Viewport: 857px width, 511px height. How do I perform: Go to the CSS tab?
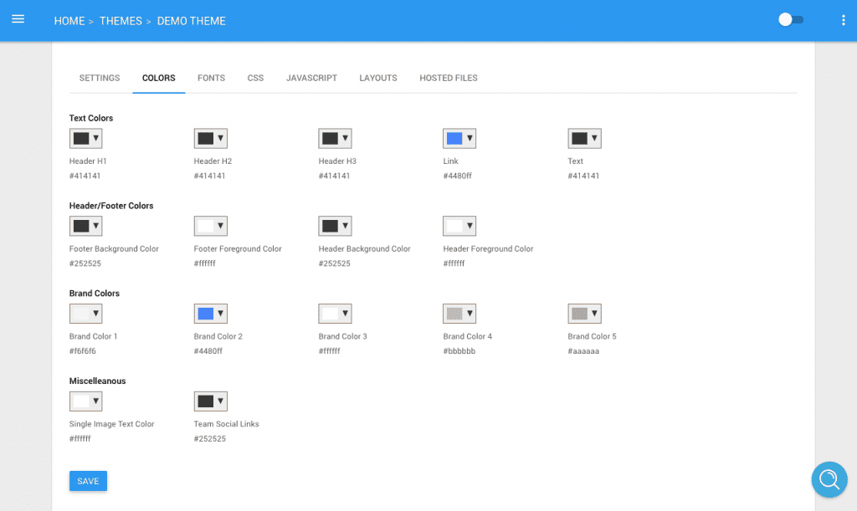pos(255,78)
